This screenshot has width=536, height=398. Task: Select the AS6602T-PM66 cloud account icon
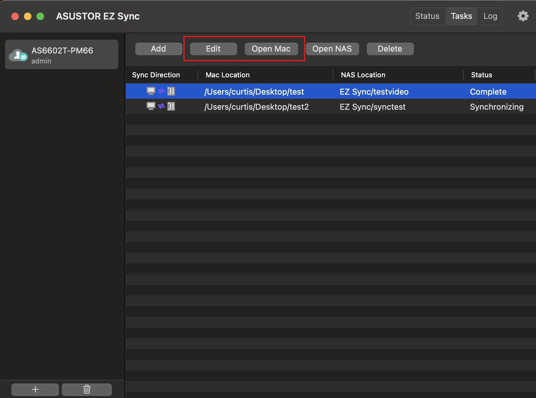(18, 55)
